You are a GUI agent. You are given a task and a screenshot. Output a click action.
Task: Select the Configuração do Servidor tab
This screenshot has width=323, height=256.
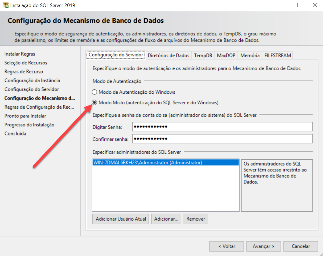[116, 55]
